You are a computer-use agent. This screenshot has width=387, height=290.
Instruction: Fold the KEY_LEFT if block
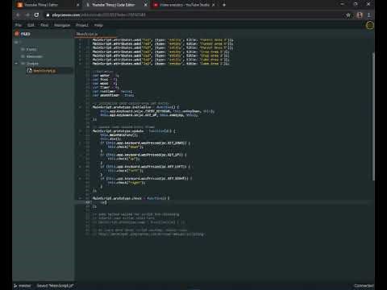tap(80, 167)
